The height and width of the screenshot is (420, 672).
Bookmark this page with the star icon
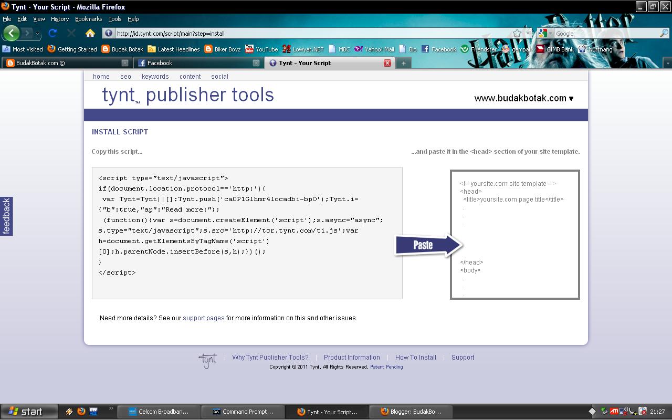[x=517, y=33]
